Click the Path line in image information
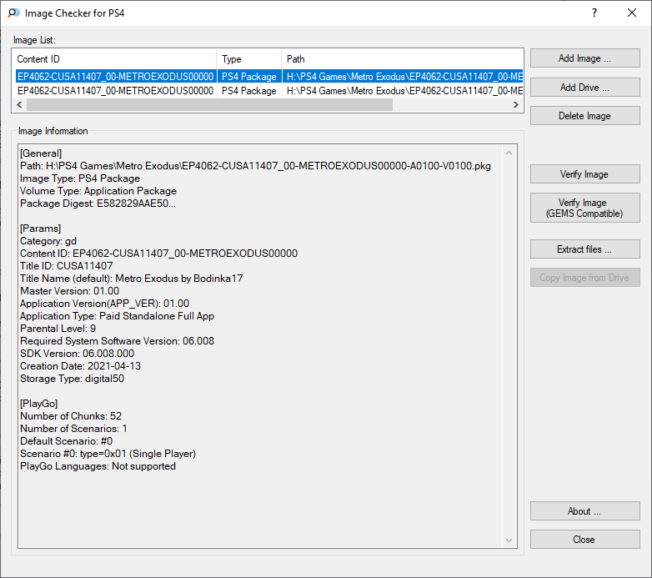The image size is (652, 578). pyautogui.click(x=255, y=166)
